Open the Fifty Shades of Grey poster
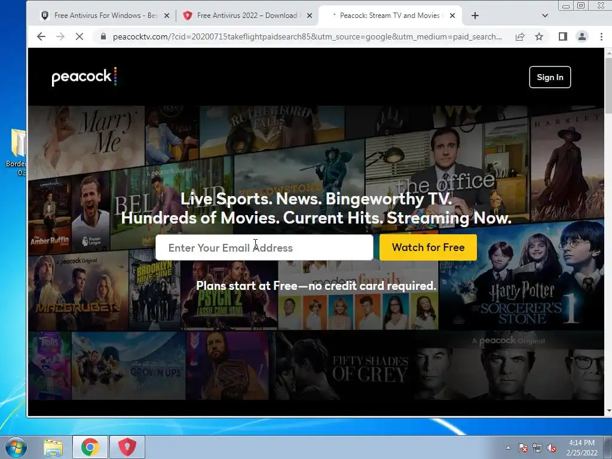 click(344, 366)
